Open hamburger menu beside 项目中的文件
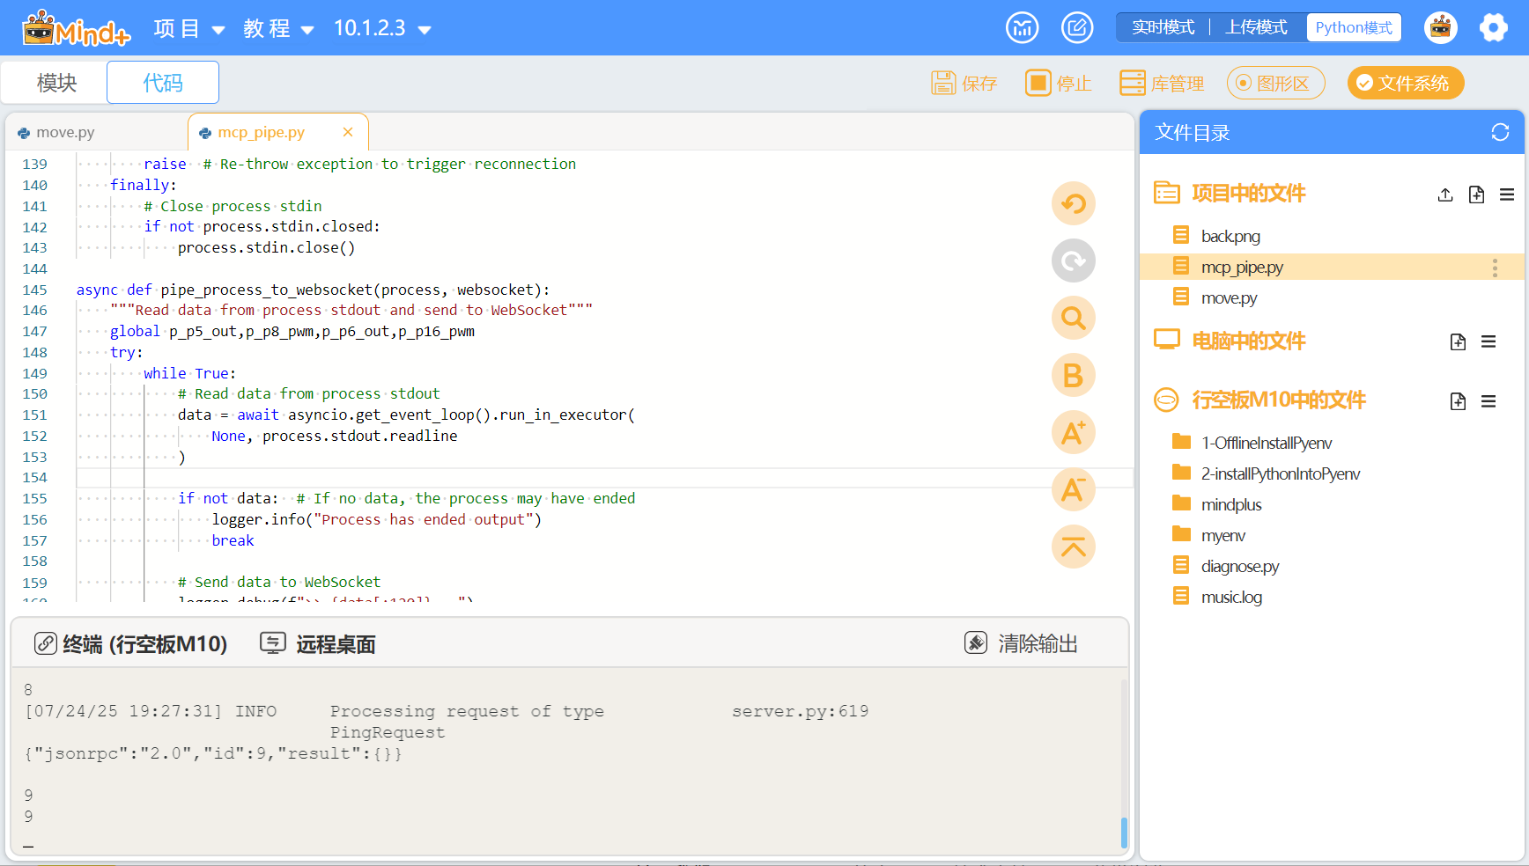The width and height of the screenshot is (1529, 866). 1507,194
